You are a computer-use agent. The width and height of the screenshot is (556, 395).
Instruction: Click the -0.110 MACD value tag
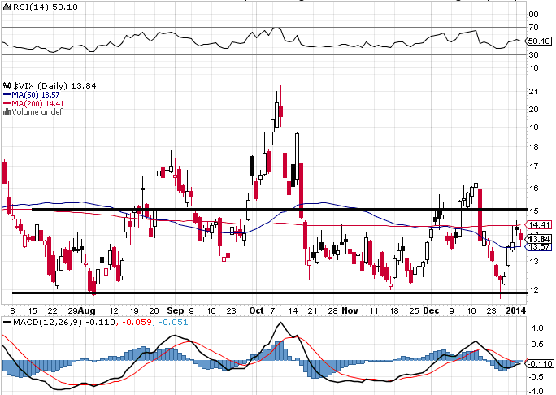coord(540,364)
